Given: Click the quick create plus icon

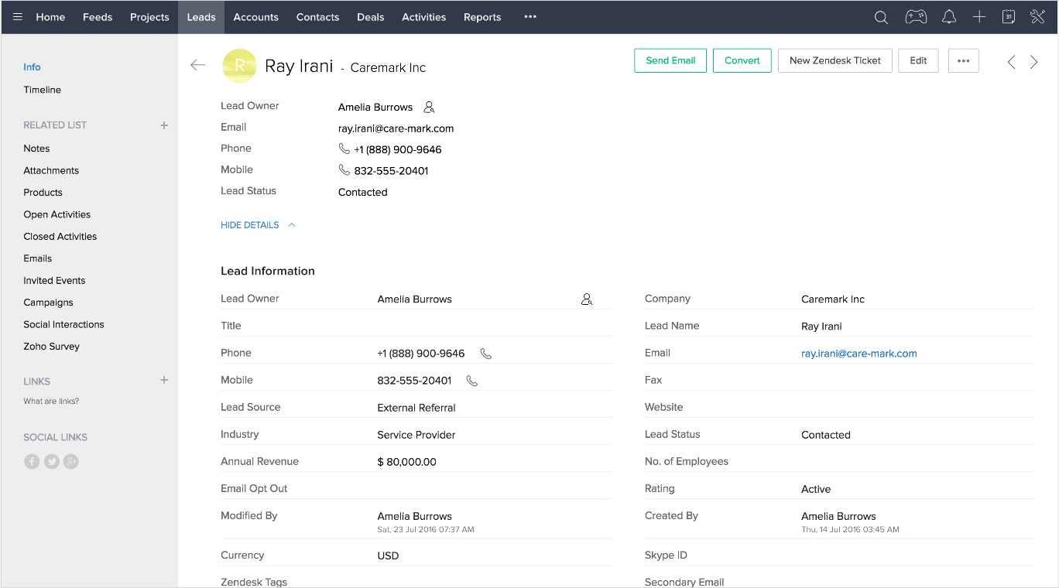Looking at the screenshot, I should tap(979, 16).
